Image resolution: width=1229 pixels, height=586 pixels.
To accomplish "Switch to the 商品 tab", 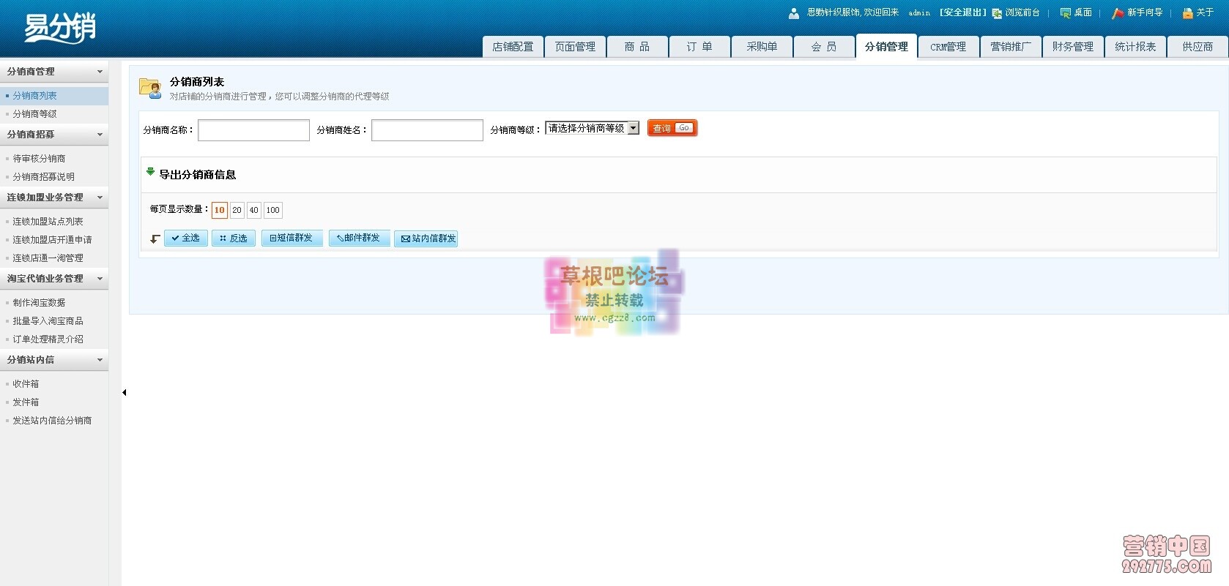I will pos(637,47).
